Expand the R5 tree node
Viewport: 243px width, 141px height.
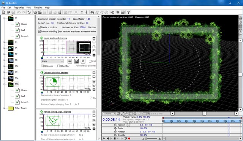tap(4, 48)
